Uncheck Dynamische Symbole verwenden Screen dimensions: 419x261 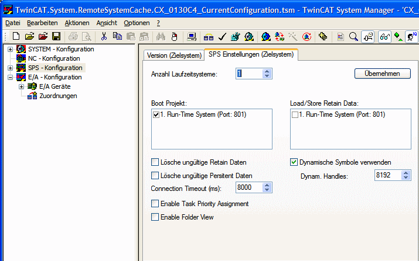point(294,162)
